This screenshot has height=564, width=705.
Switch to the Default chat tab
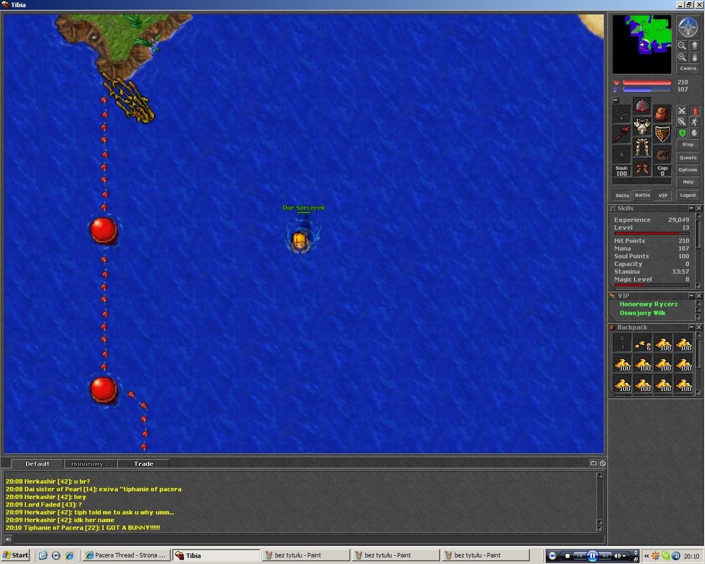click(37, 464)
